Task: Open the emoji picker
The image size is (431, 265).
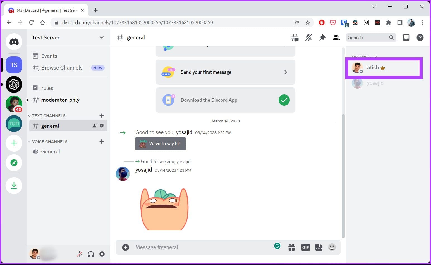Action: (332, 247)
